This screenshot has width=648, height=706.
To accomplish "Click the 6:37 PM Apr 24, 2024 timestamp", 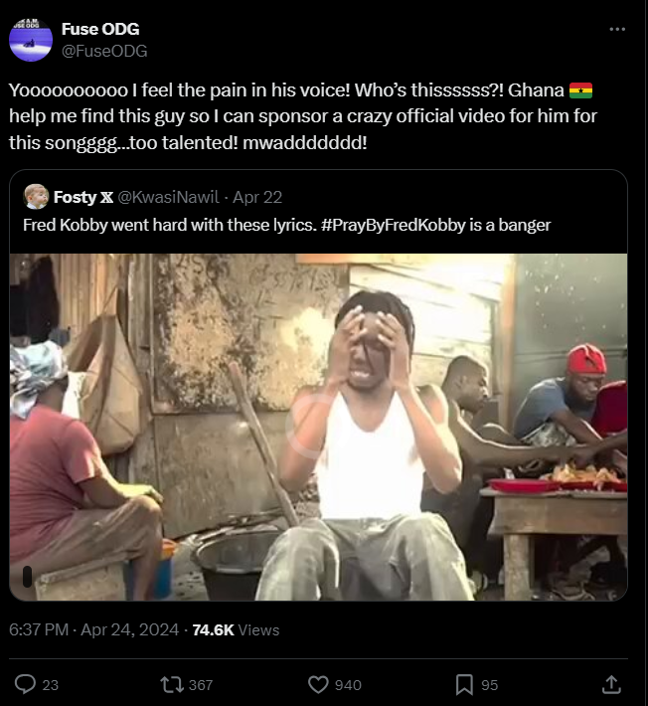I will pos(94,629).
